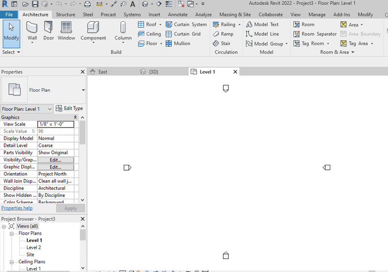Select the Room Separator tool
This screenshot has height=272, width=388.
[x=315, y=34]
